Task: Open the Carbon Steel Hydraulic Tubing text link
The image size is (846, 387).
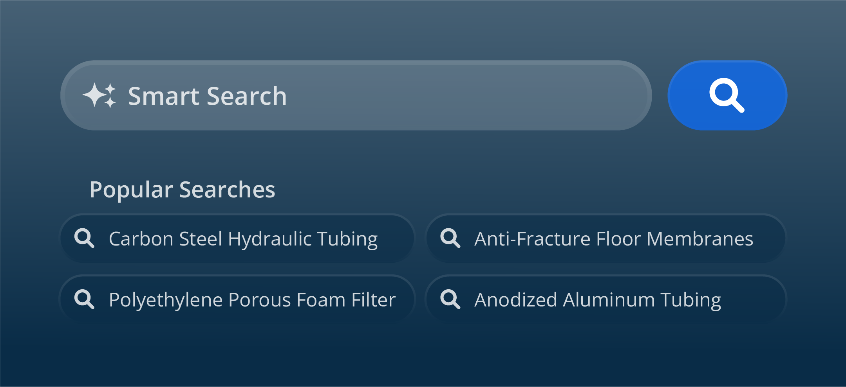Action: [243, 239]
